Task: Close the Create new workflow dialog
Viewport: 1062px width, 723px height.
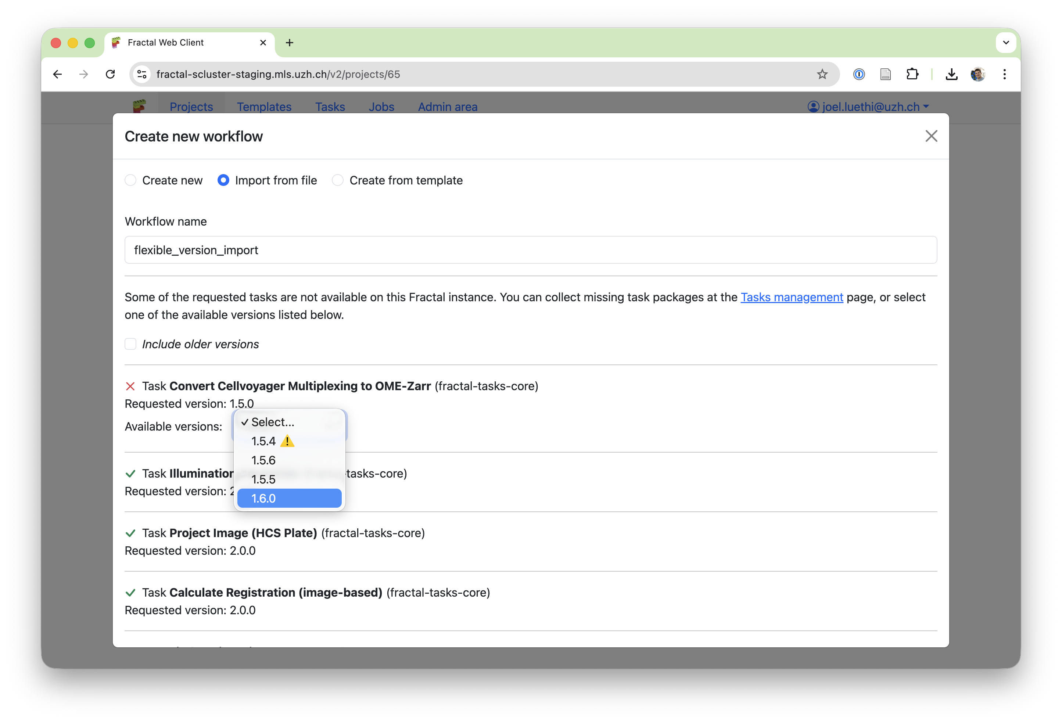Action: pos(931,136)
